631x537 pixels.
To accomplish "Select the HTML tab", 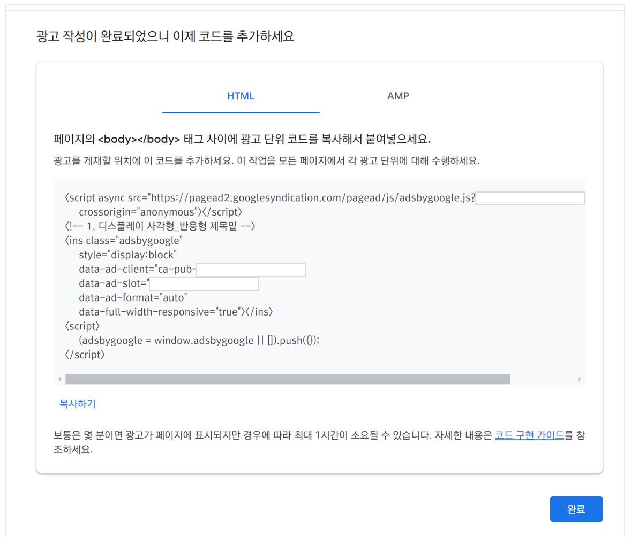I will 241,96.
